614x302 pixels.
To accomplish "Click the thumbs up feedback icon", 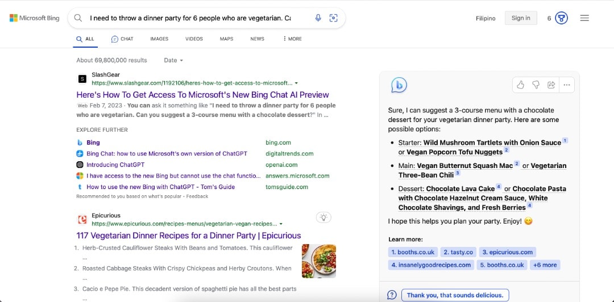I will point(520,85).
